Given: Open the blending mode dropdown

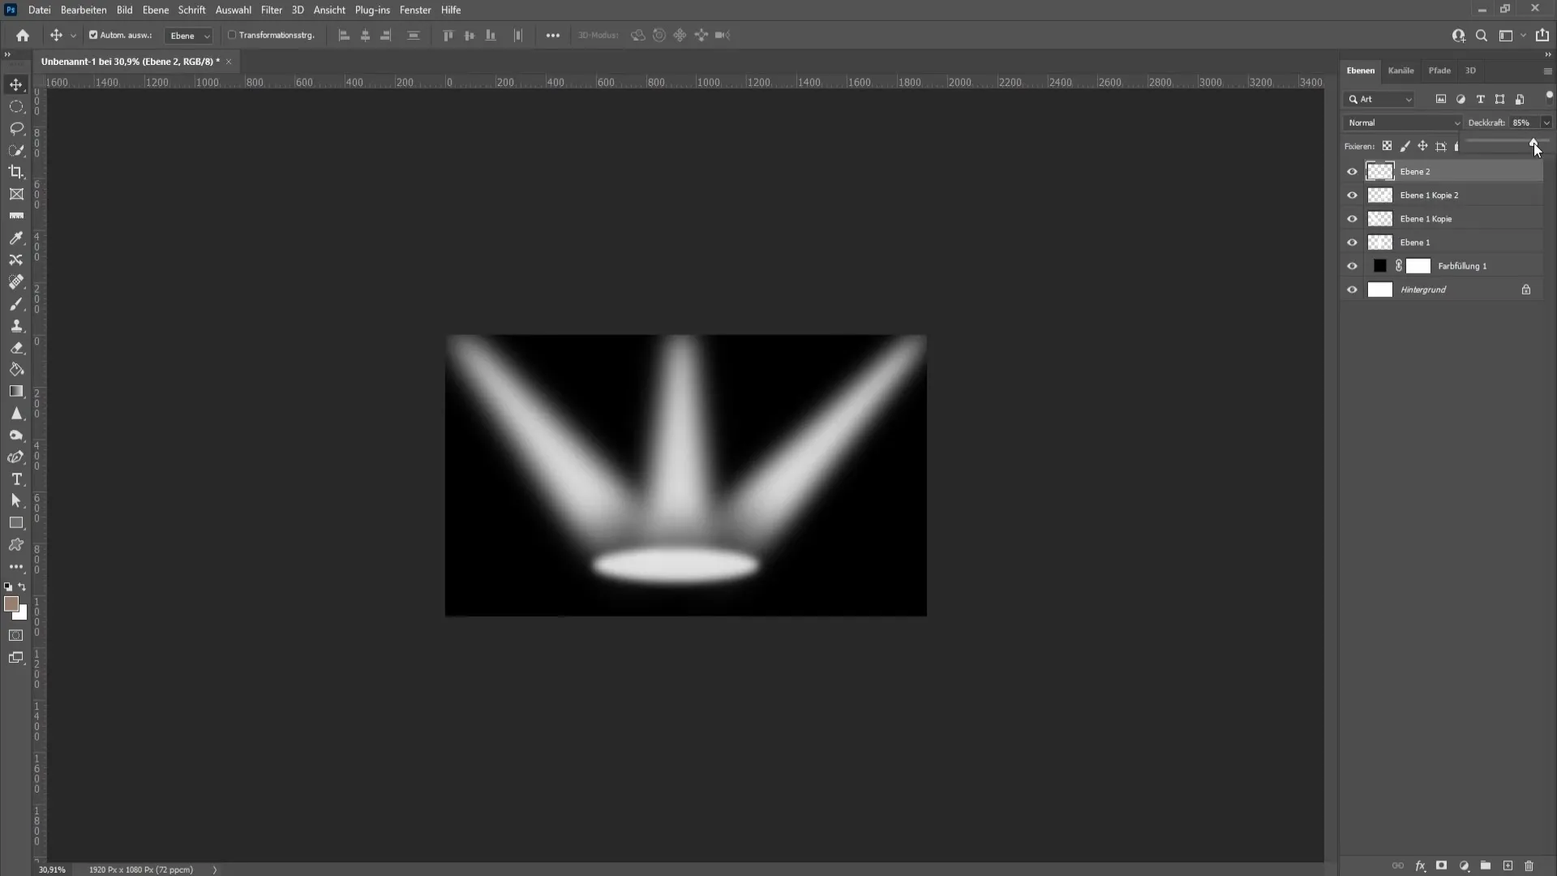Looking at the screenshot, I should [1403, 122].
